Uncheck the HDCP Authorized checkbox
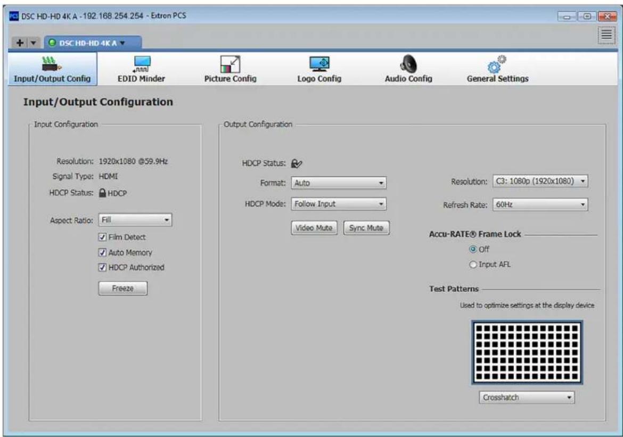 [x=102, y=267]
